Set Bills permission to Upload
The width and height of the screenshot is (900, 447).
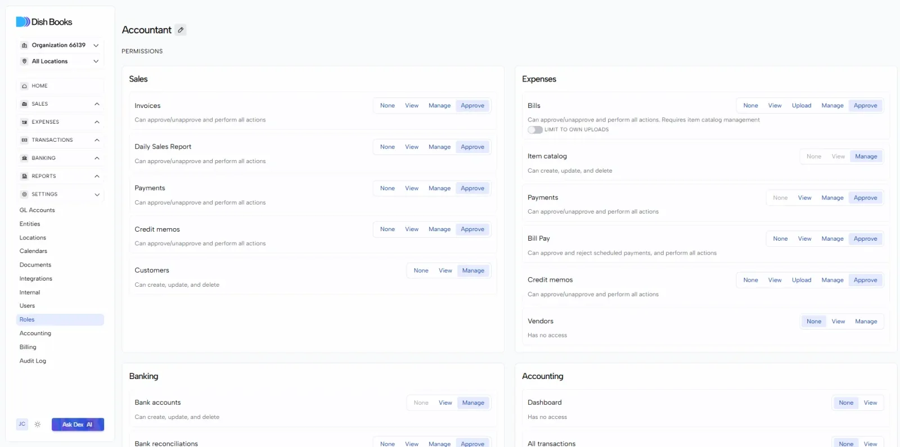coord(802,106)
